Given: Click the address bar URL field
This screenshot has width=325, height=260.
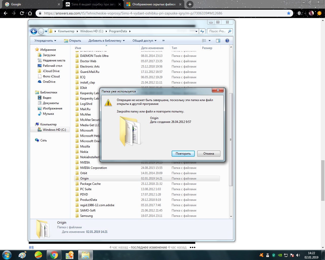Looking at the screenshot, I should pos(162,13).
